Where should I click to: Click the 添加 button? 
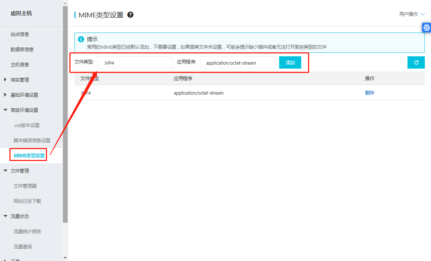point(290,62)
